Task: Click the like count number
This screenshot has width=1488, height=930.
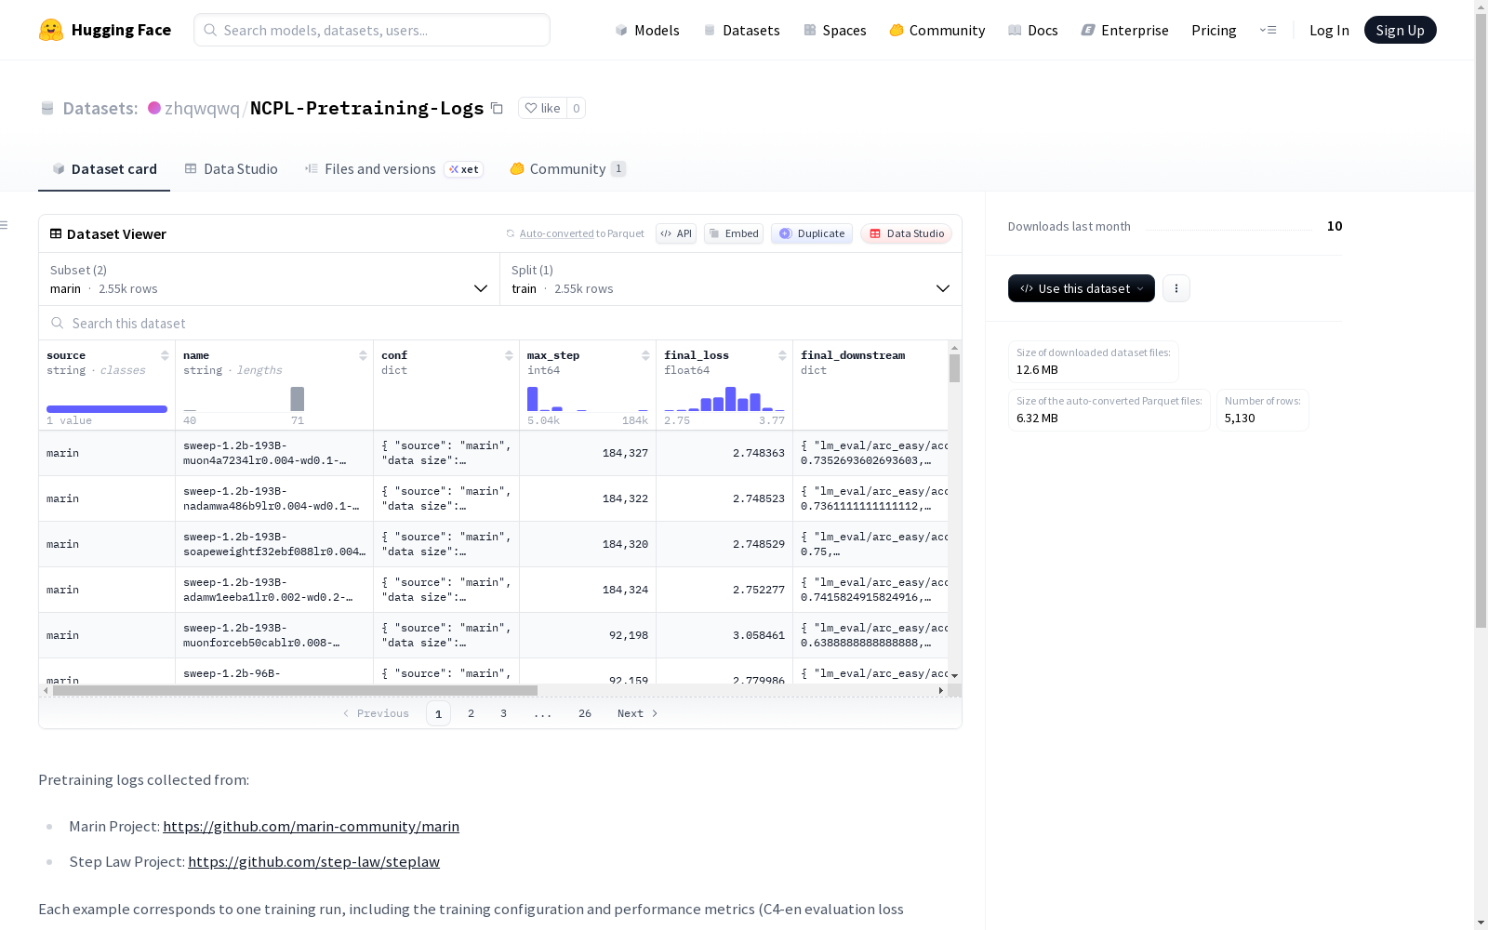Action: (x=577, y=108)
